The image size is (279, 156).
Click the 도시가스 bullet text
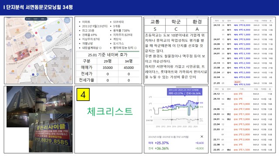(x=119, y=43)
